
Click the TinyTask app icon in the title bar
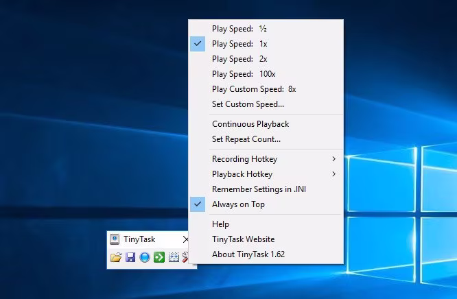tap(115, 239)
